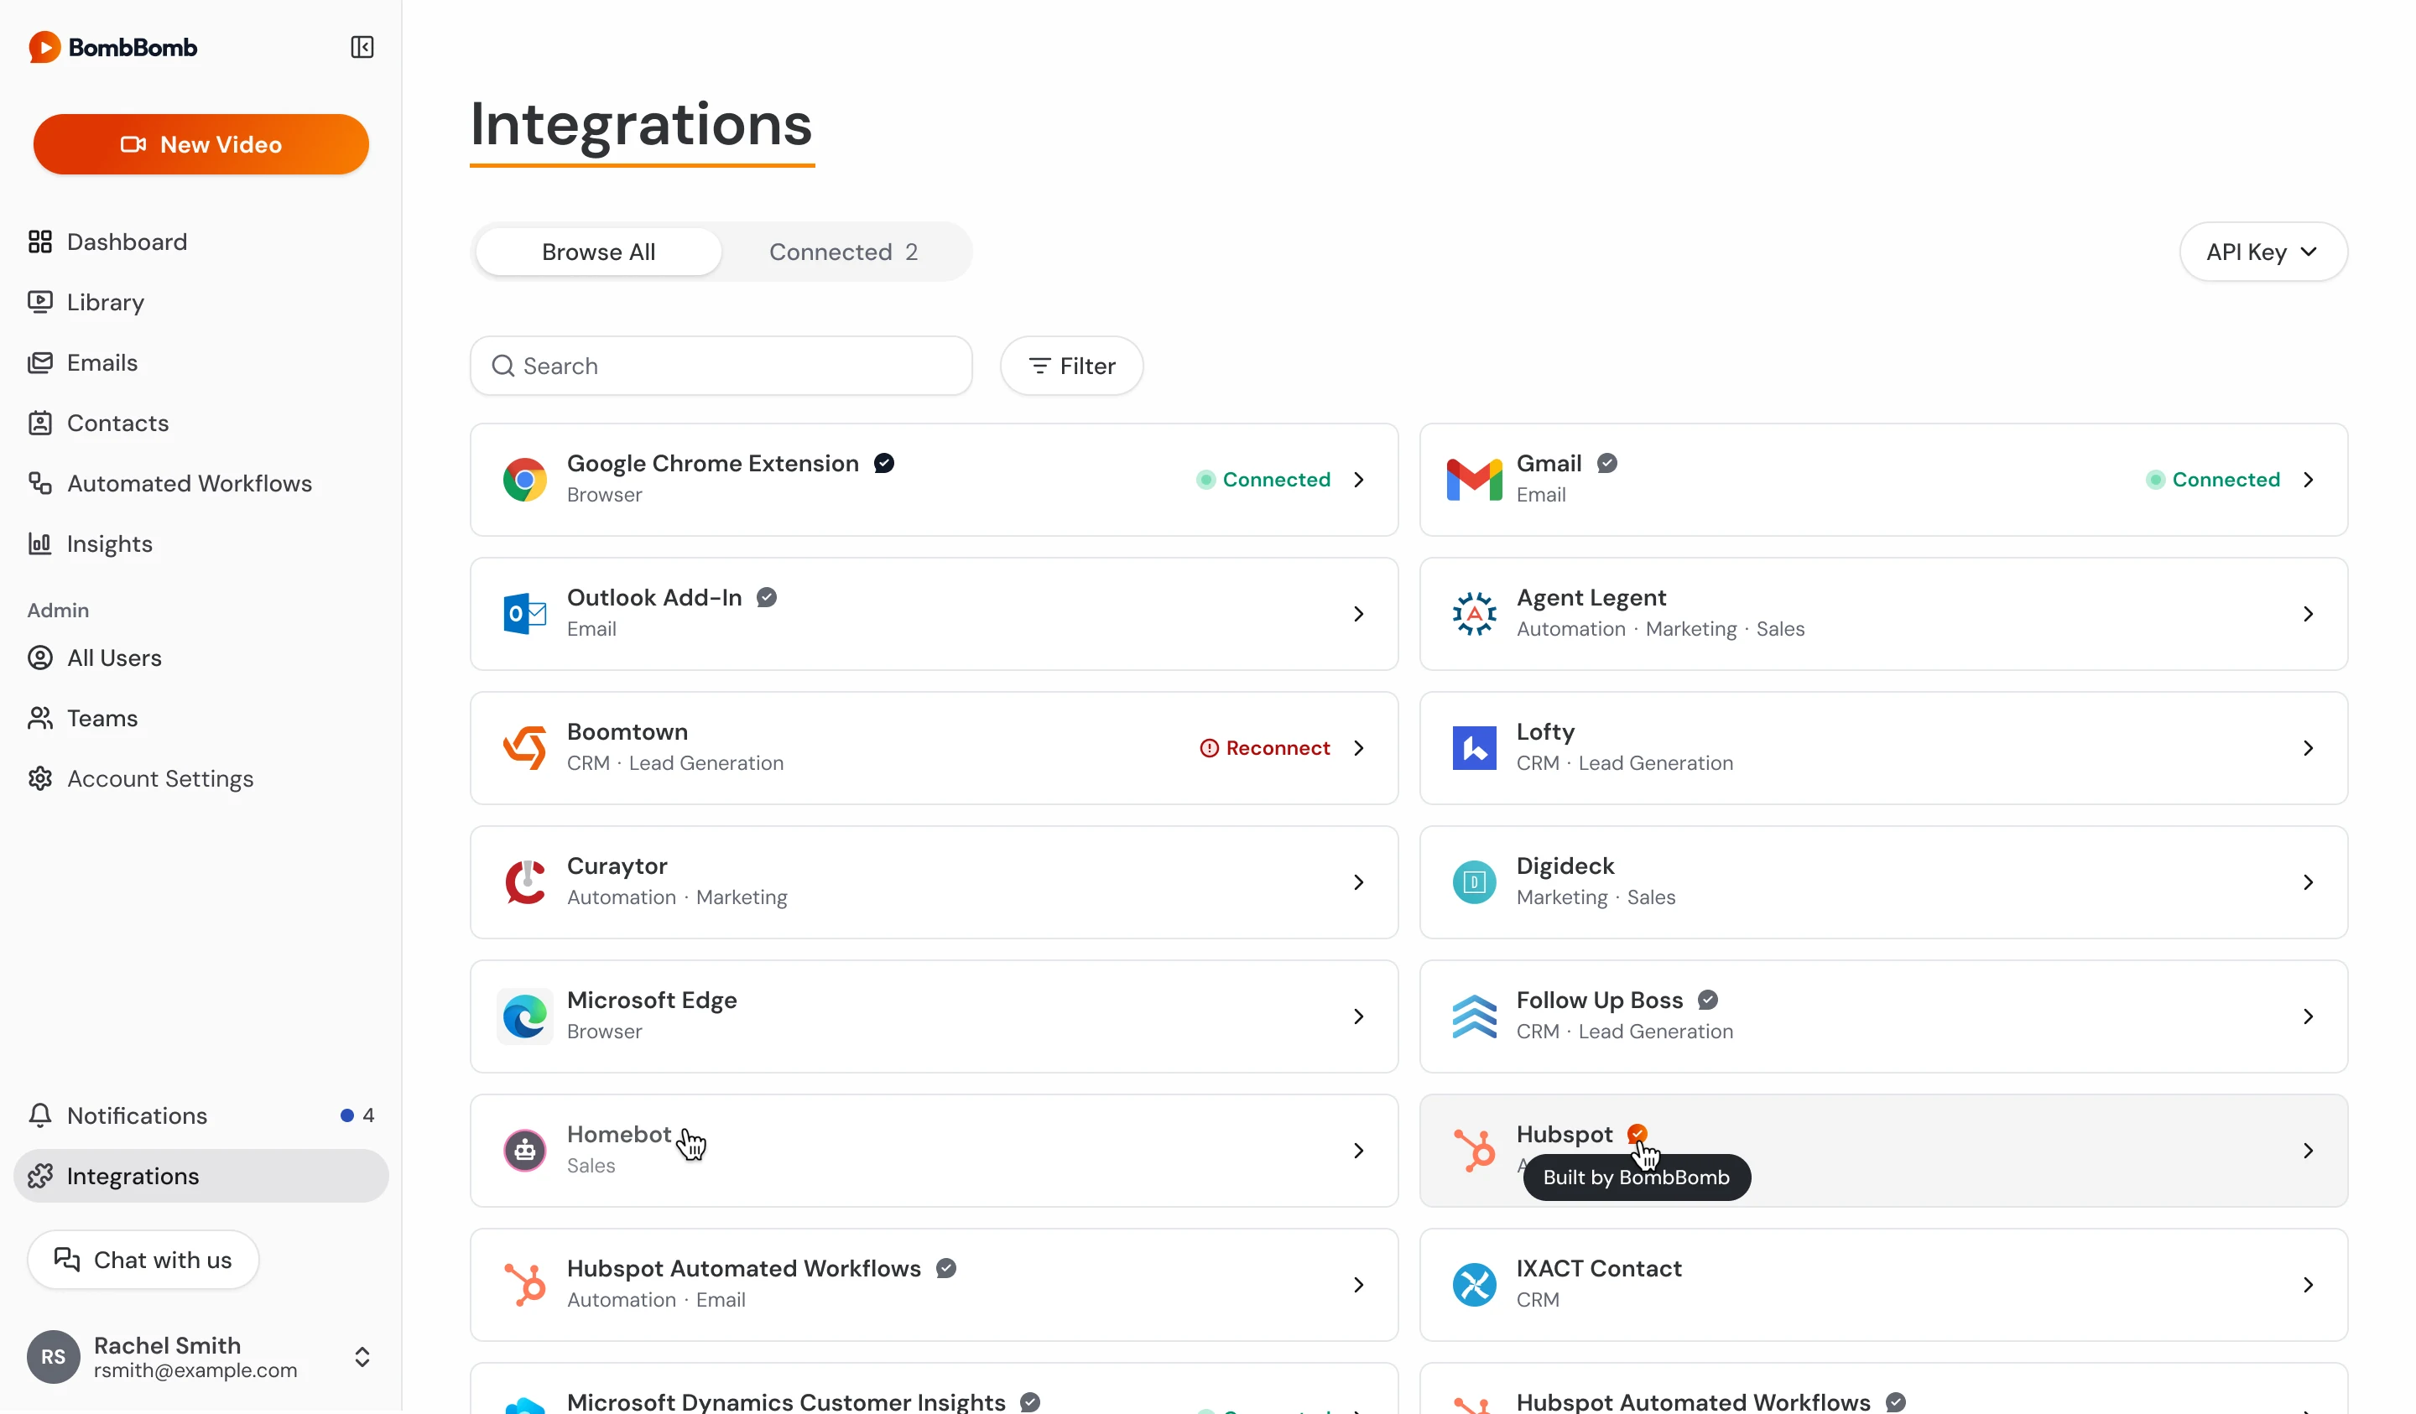Switch to the Connected tab
This screenshot has width=2416, height=1414.
pos(843,252)
